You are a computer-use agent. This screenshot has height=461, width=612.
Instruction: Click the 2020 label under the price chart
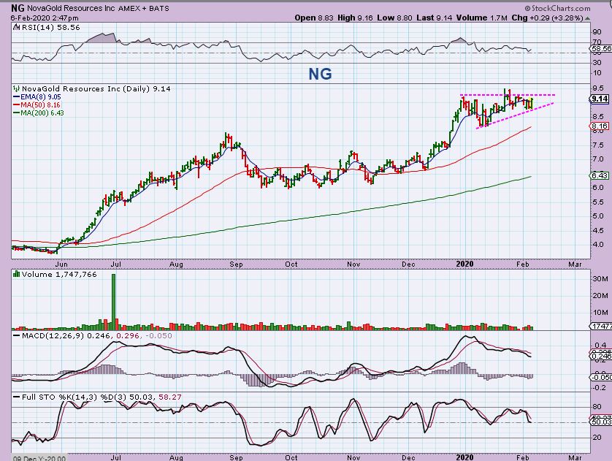click(x=464, y=264)
